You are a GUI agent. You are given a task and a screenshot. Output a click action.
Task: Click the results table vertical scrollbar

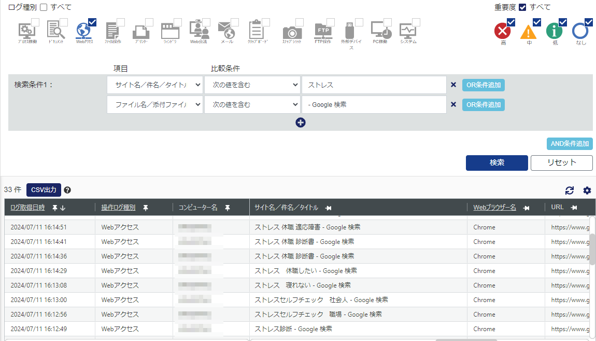(x=592, y=249)
